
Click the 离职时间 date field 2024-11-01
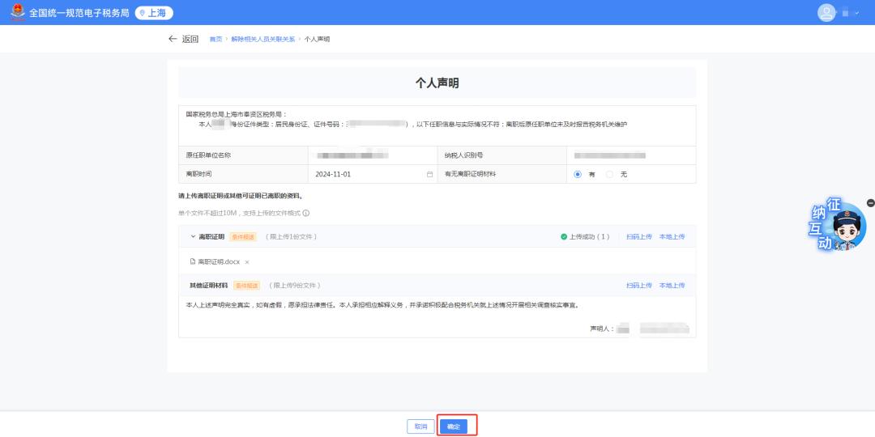click(x=333, y=174)
